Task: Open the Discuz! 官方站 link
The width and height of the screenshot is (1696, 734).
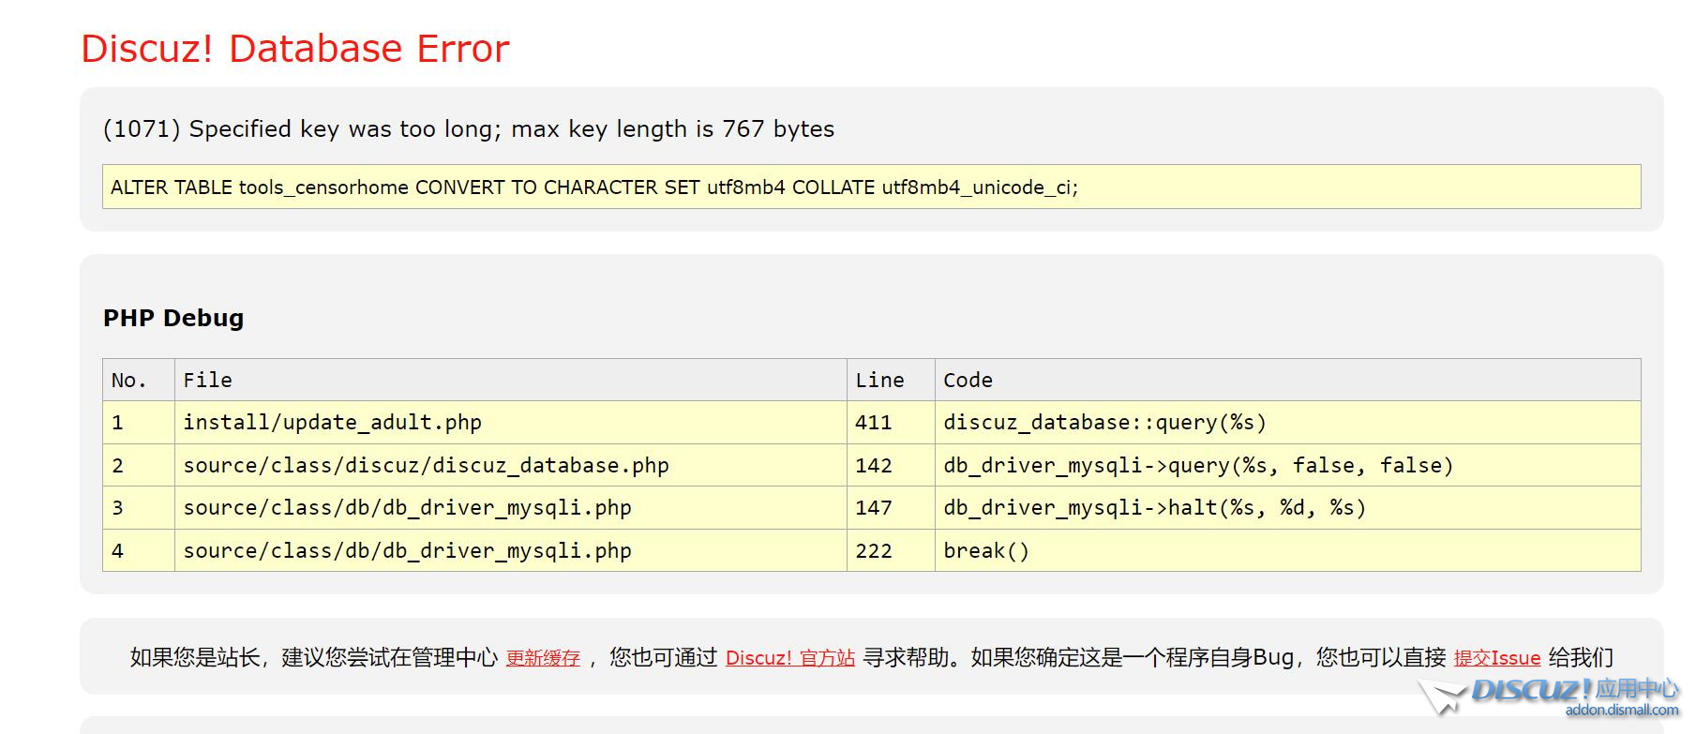Action: pyautogui.click(x=789, y=658)
